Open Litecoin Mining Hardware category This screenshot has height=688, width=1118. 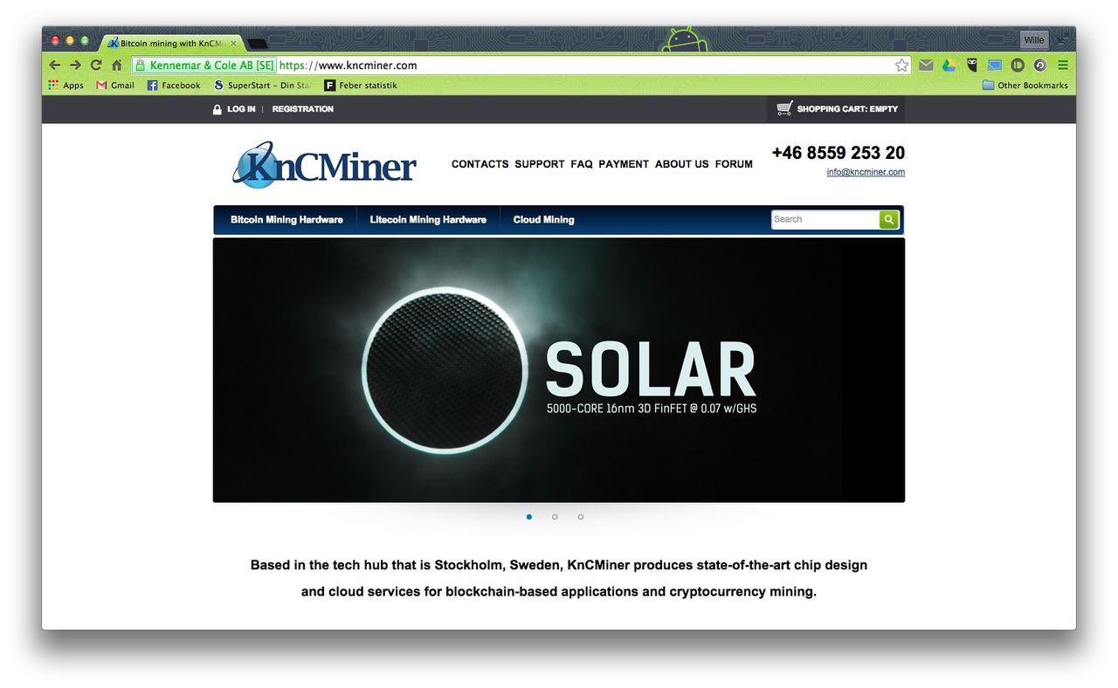pyautogui.click(x=428, y=220)
